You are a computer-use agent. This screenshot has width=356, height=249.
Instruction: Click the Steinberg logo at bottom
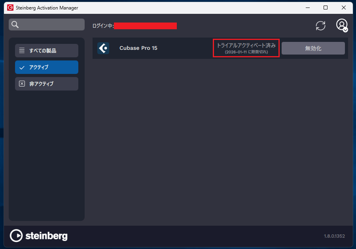click(39, 236)
